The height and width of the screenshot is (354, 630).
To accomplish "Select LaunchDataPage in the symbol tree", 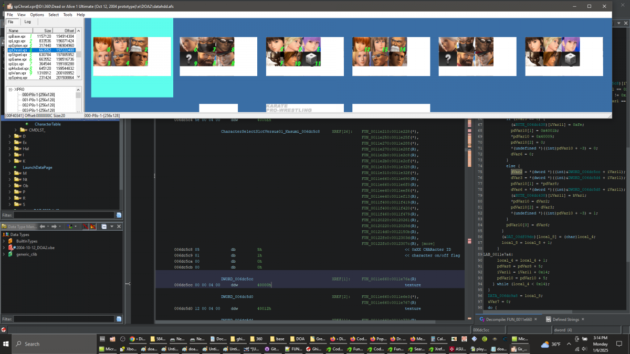I will [x=37, y=167].
